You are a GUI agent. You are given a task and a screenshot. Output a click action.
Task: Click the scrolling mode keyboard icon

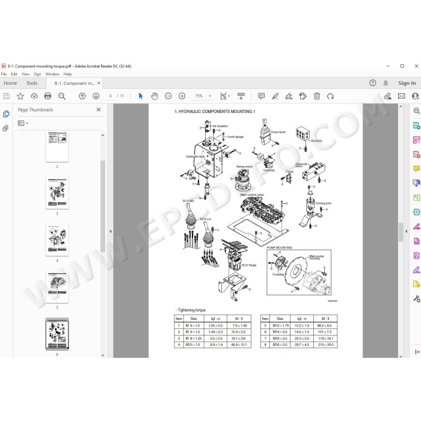click(241, 96)
